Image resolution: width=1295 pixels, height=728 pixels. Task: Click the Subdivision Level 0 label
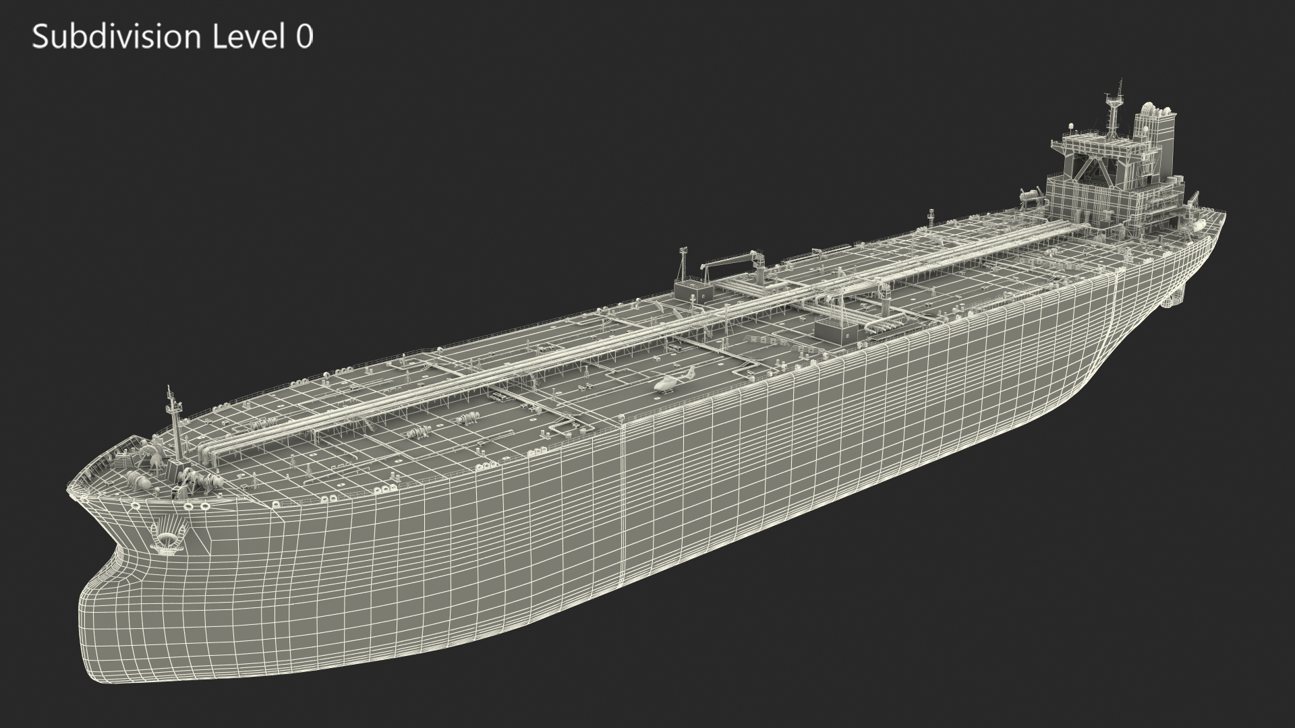173,37
